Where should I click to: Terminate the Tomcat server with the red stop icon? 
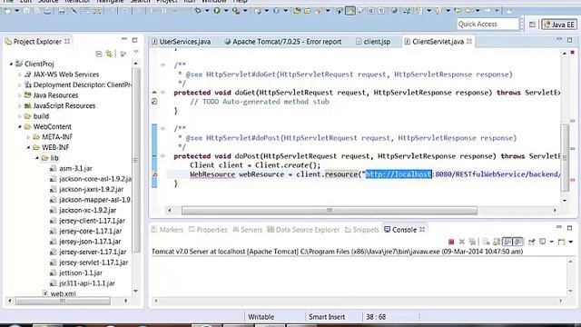point(451,242)
